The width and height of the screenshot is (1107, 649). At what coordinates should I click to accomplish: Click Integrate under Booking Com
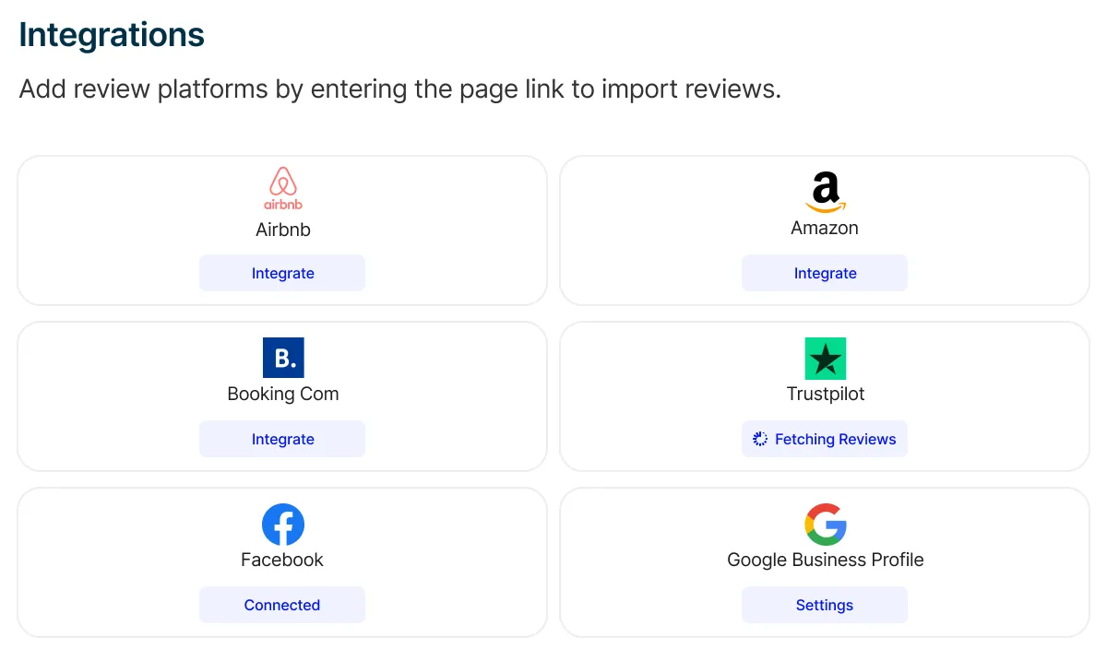282,439
